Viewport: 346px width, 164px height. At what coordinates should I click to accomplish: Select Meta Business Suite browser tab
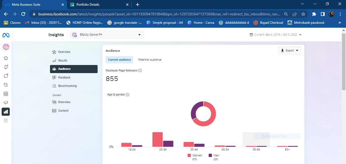[x=34, y=5]
